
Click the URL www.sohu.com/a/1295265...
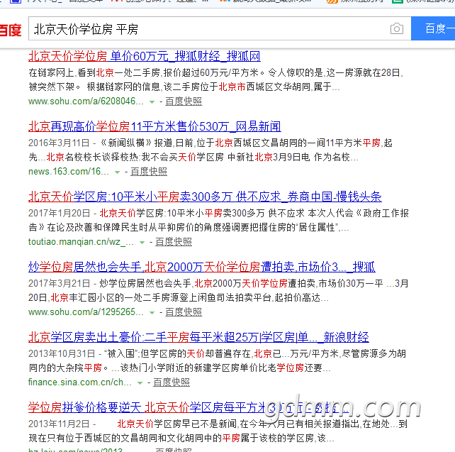click(86, 312)
